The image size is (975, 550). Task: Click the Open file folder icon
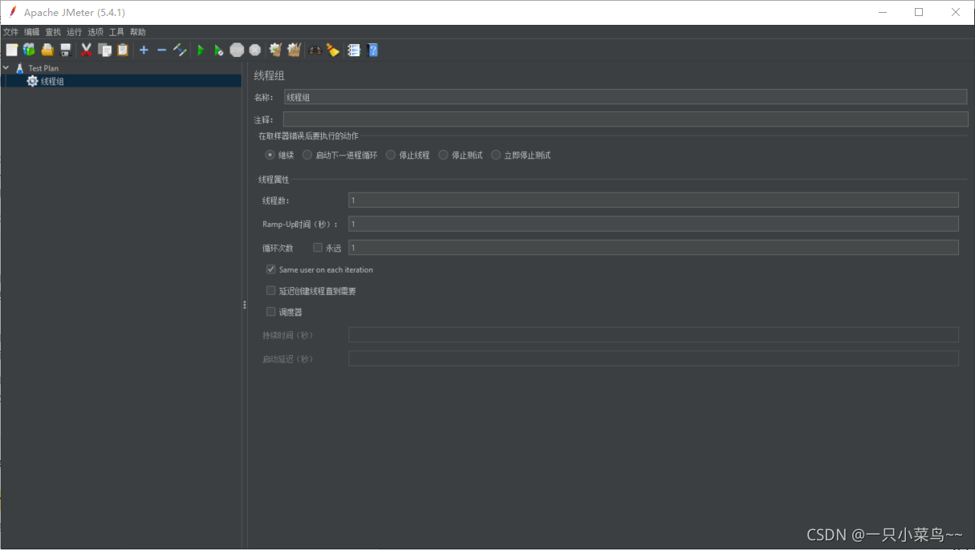[47, 50]
